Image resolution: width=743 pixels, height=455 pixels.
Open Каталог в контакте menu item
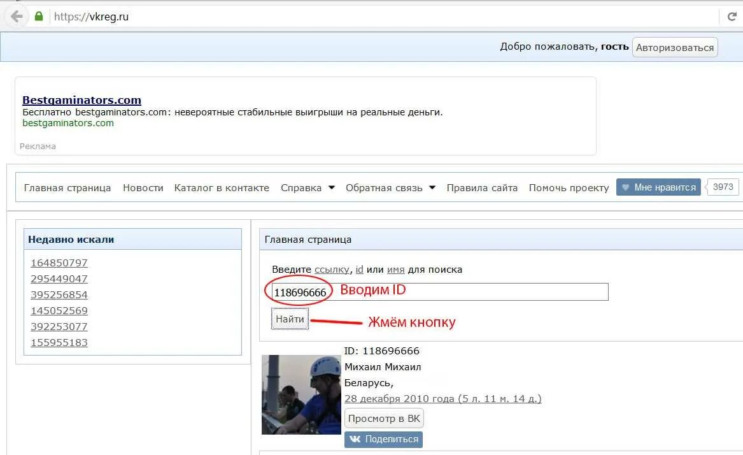click(222, 188)
